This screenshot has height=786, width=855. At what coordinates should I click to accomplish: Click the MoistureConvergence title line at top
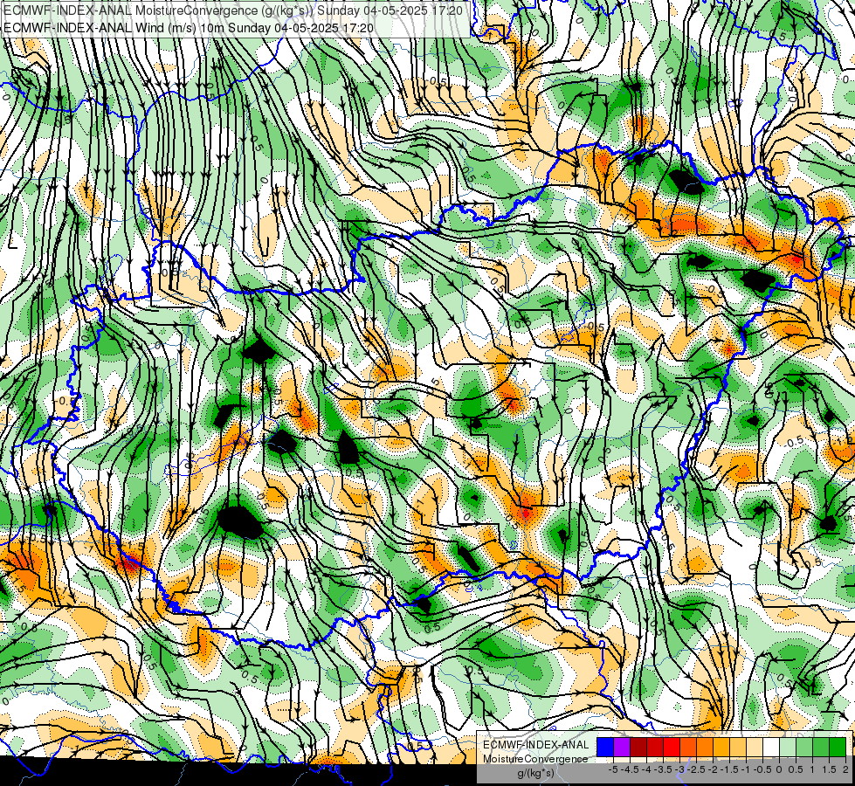coord(233,10)
